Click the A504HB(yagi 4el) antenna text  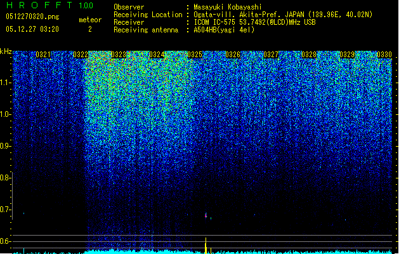coord(224,30)
